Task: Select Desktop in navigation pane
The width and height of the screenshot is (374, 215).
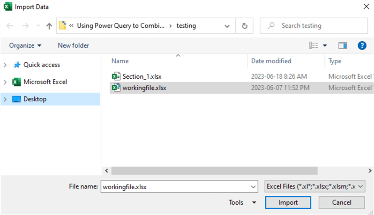Action: tap(35, 99)
